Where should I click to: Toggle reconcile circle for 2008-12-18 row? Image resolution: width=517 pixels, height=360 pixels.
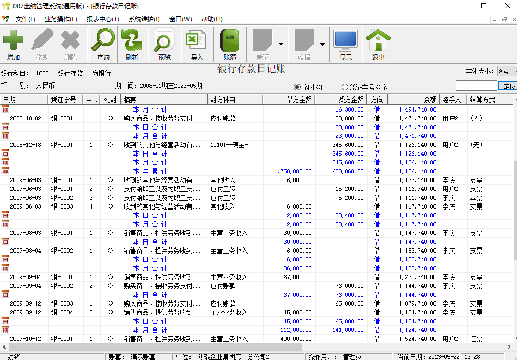110,144
